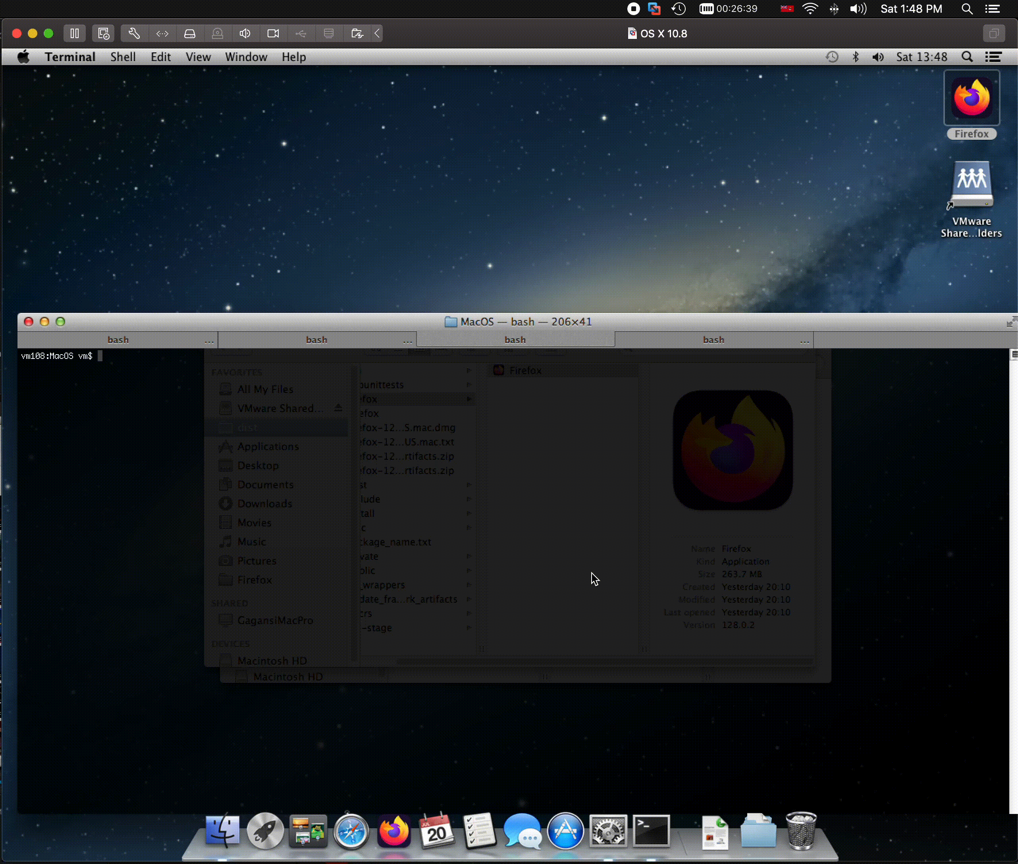Click the sound device icon in VMware toolbar
The image size is (1018, 864).
coord(245,33)
